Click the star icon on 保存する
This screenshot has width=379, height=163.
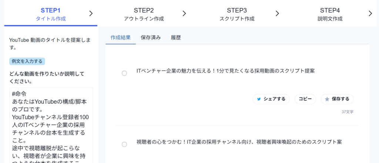327,99
